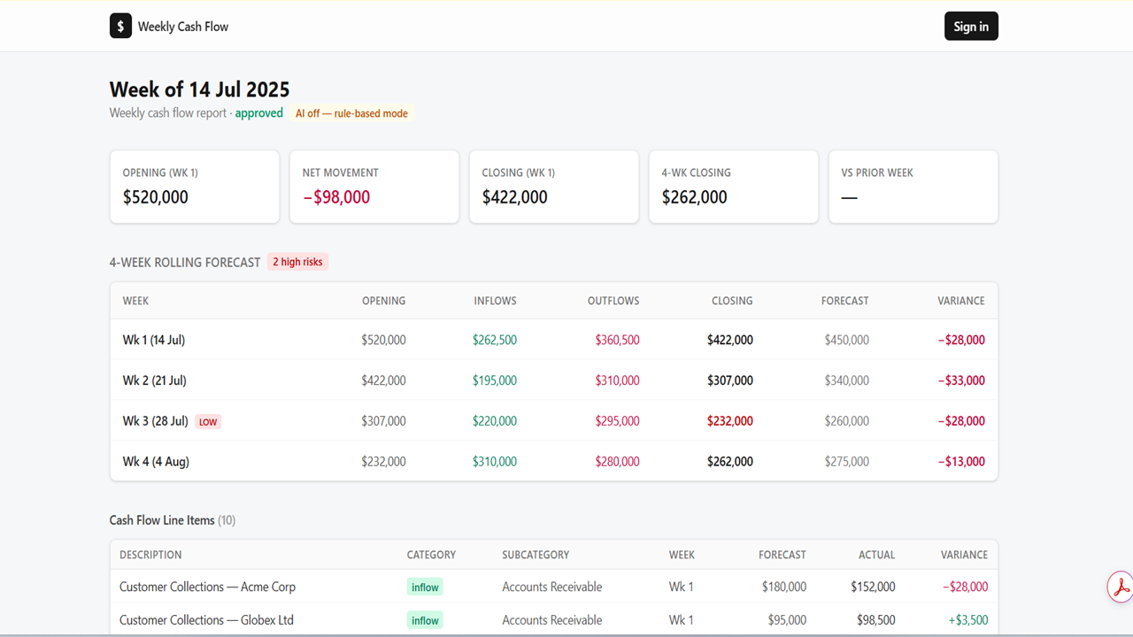Click the AI off rule-based mode badge
Screen dimensions: 1133x637
pos(351,113)
